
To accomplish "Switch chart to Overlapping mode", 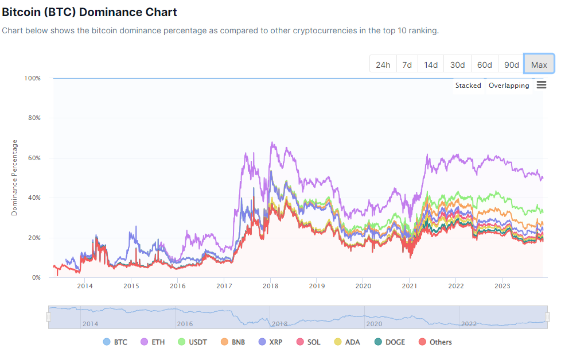I will 509,86.
